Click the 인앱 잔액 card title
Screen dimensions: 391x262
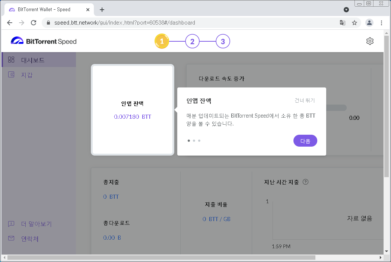[133, 103]
